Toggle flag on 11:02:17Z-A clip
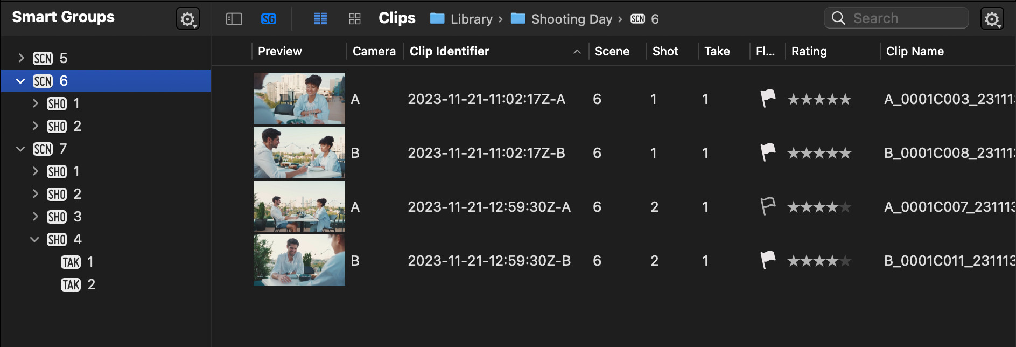This screenshot has width=1016, height=347. coord(768,99)
